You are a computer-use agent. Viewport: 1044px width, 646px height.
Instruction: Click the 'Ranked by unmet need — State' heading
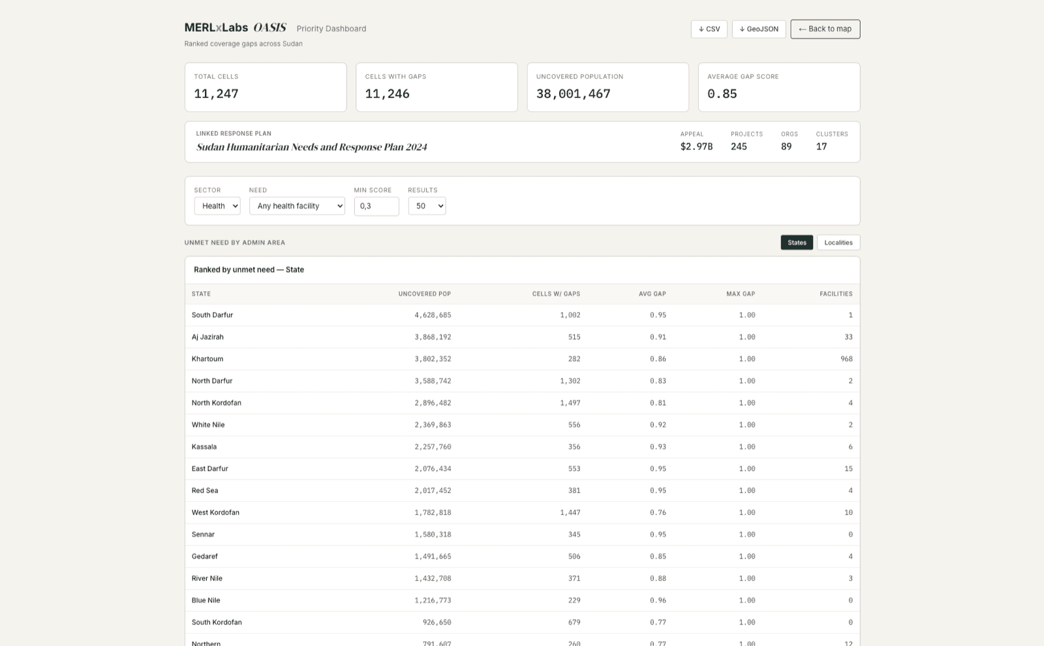pyautogui.click(x=249, y=269)
